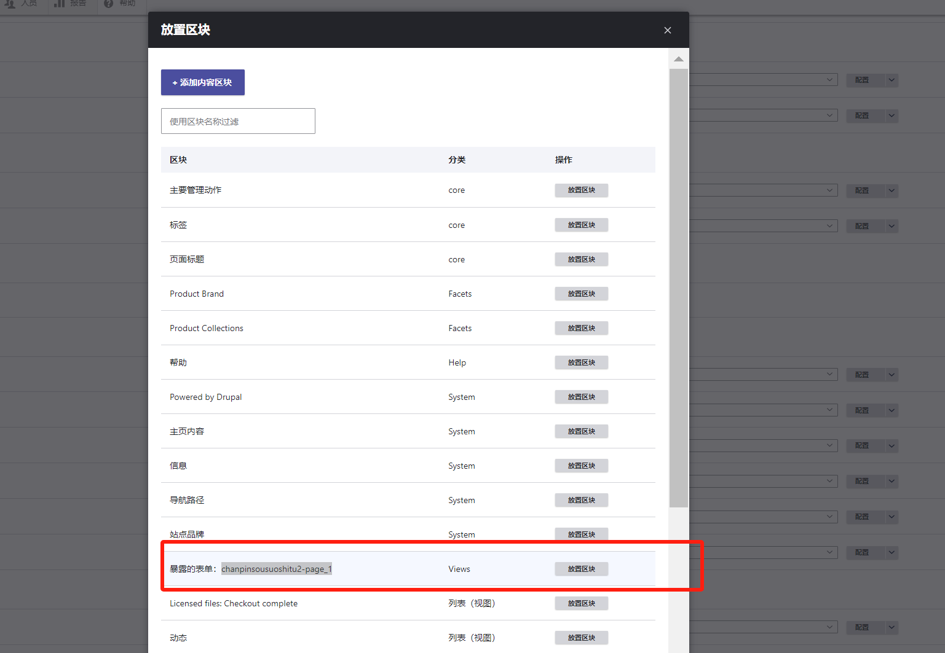Click the Help category cell
The image size is (945, 653).
457,362
